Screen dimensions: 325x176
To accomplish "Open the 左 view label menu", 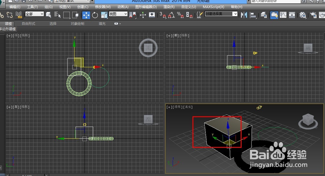I will [x=16, y=107].
